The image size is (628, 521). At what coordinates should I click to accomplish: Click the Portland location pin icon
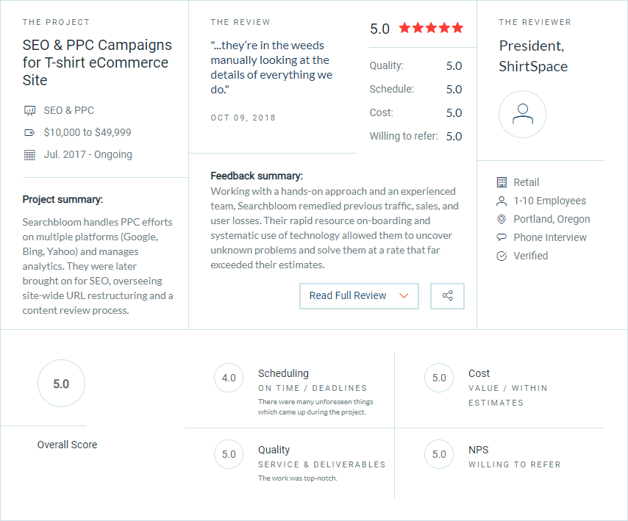(502, 219)
